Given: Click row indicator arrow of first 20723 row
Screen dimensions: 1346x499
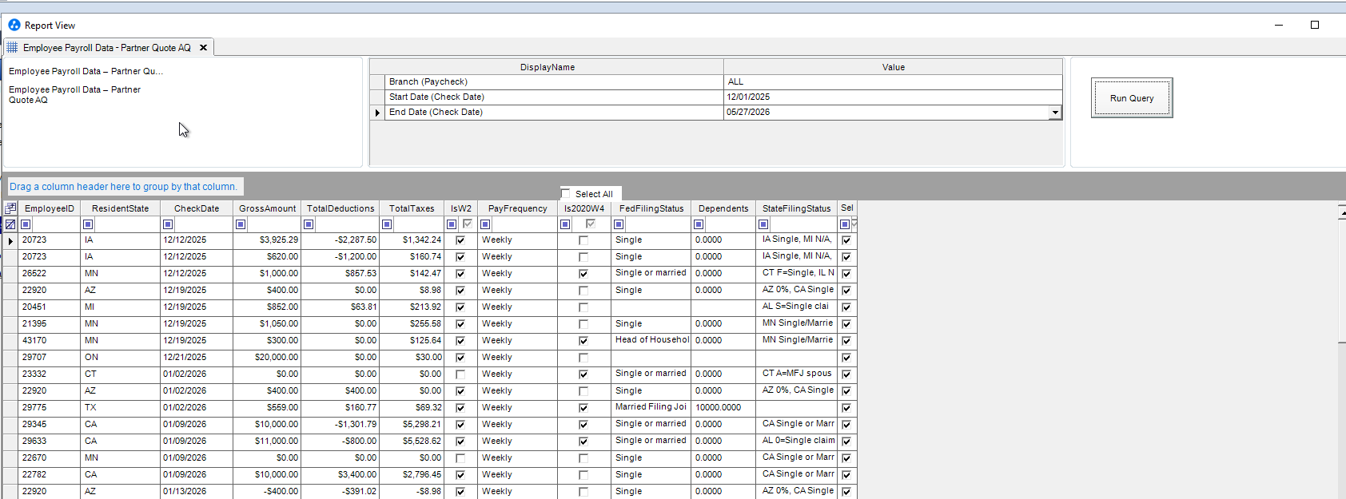Looking at the screenshot, I should pyautogui.click(x=10, y=240).
